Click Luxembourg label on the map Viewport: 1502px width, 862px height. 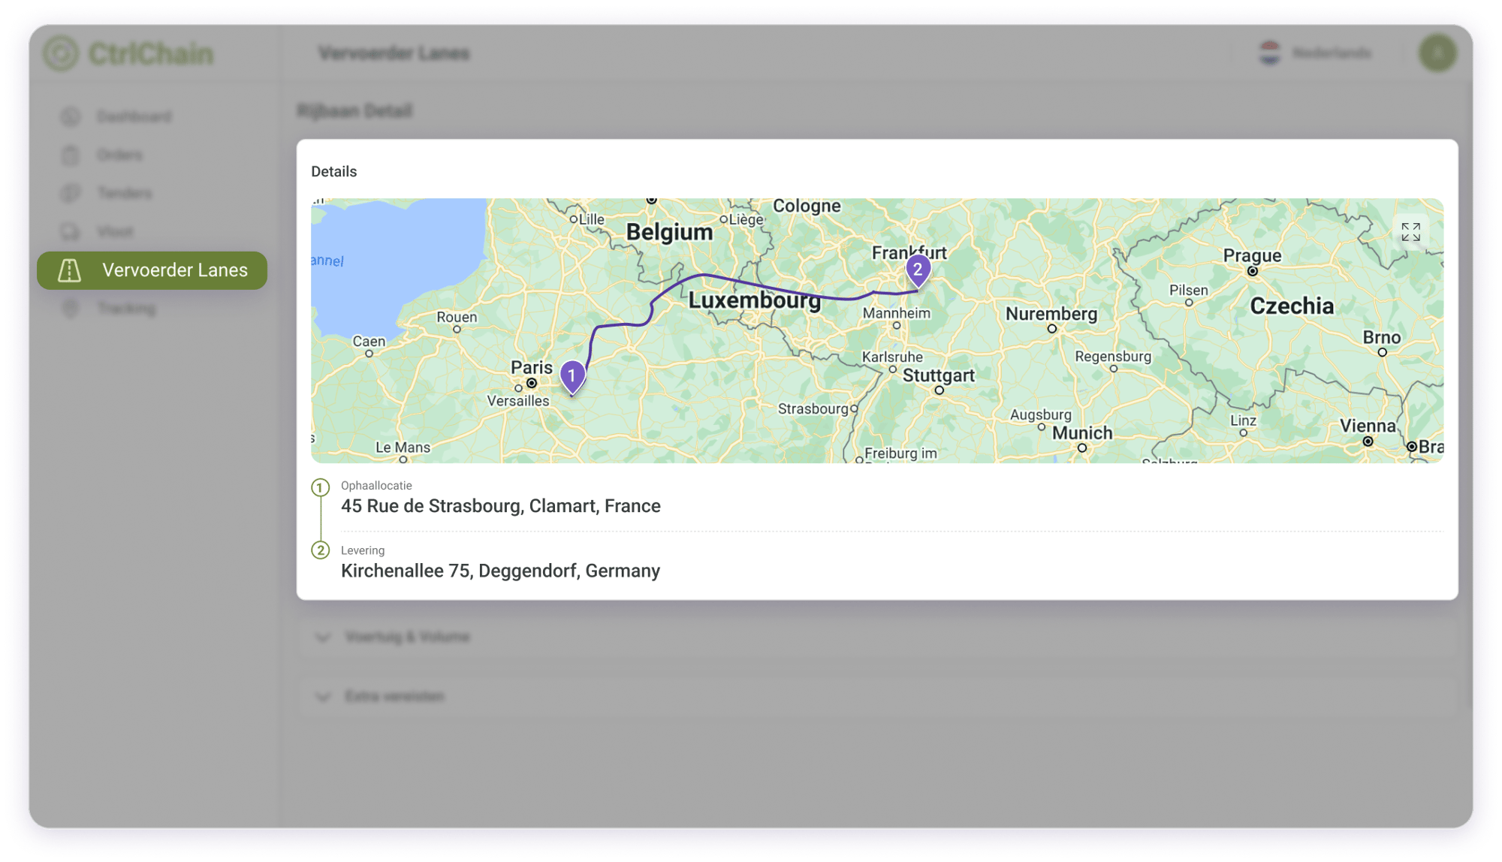point(754,300)
